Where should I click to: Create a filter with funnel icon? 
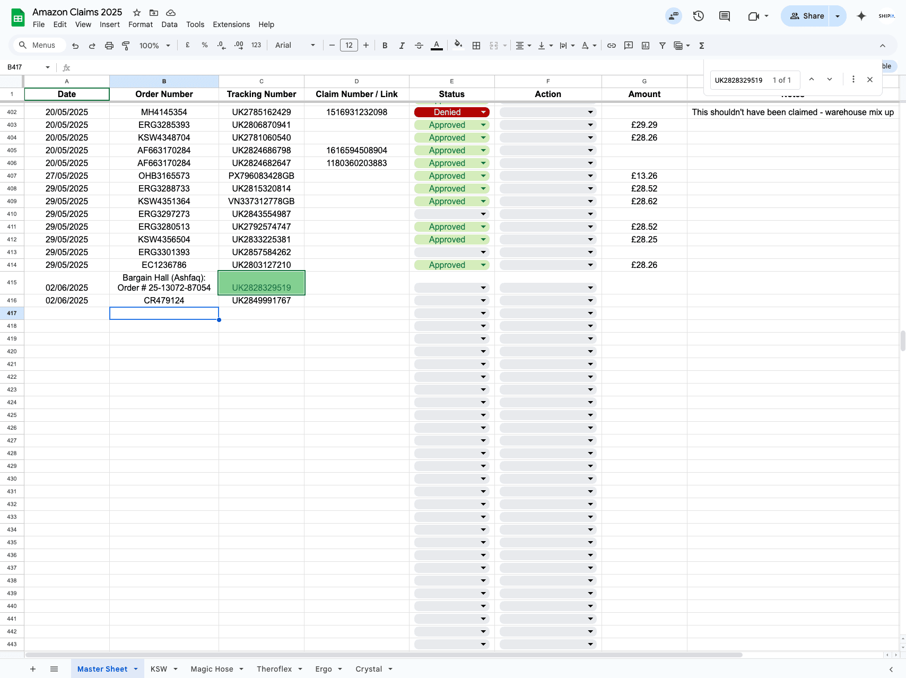[663, 46]
